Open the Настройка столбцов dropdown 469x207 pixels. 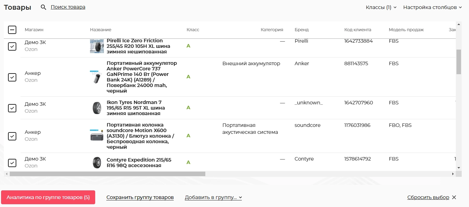433,7
